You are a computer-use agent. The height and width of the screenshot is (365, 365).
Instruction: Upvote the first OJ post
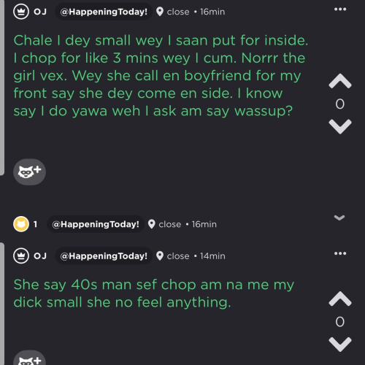(x=340, y=81)
